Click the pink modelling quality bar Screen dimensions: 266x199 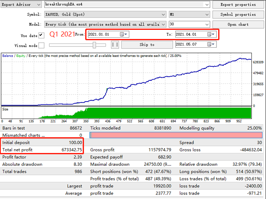(x=176, y=135)
